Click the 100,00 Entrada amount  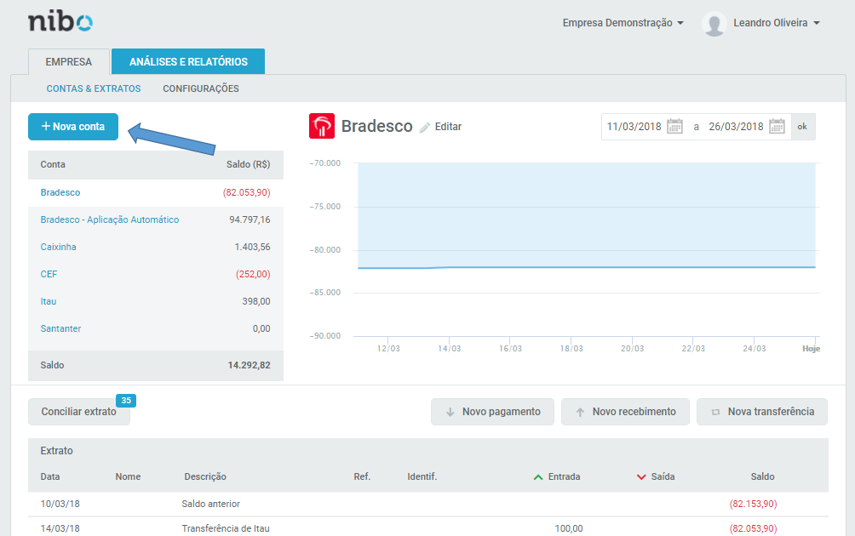569,528
